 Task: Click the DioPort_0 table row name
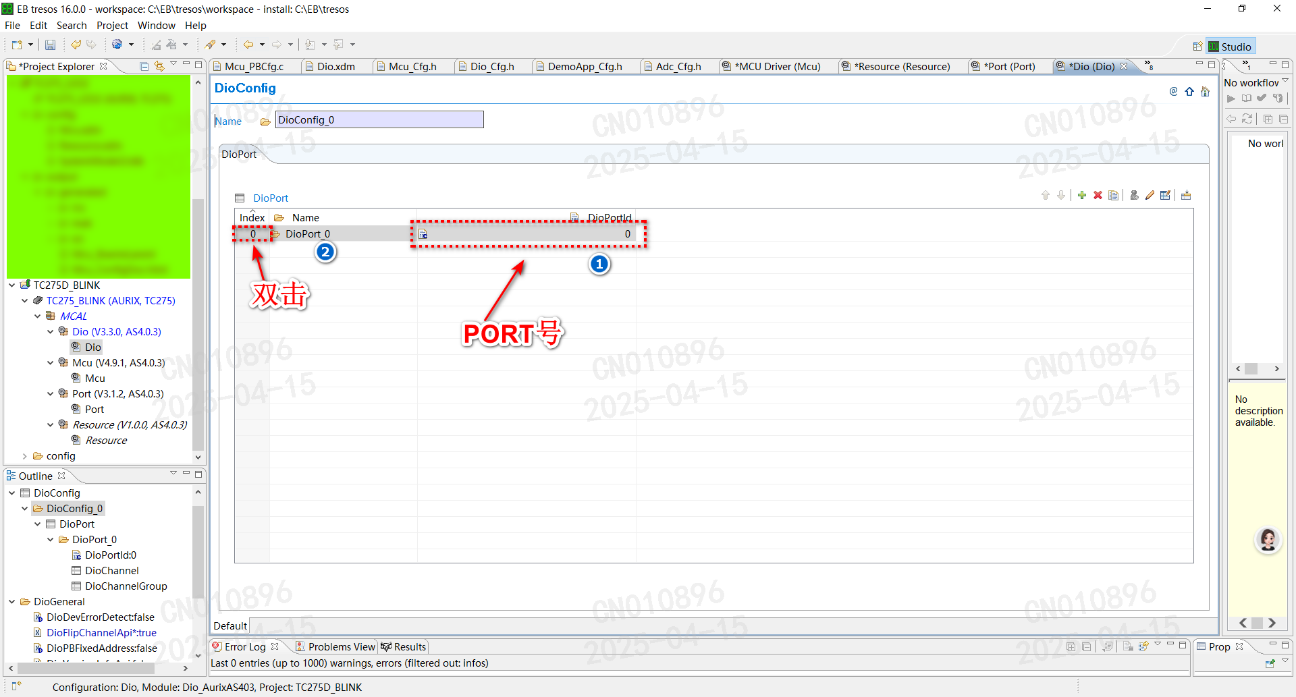point(308,234)
